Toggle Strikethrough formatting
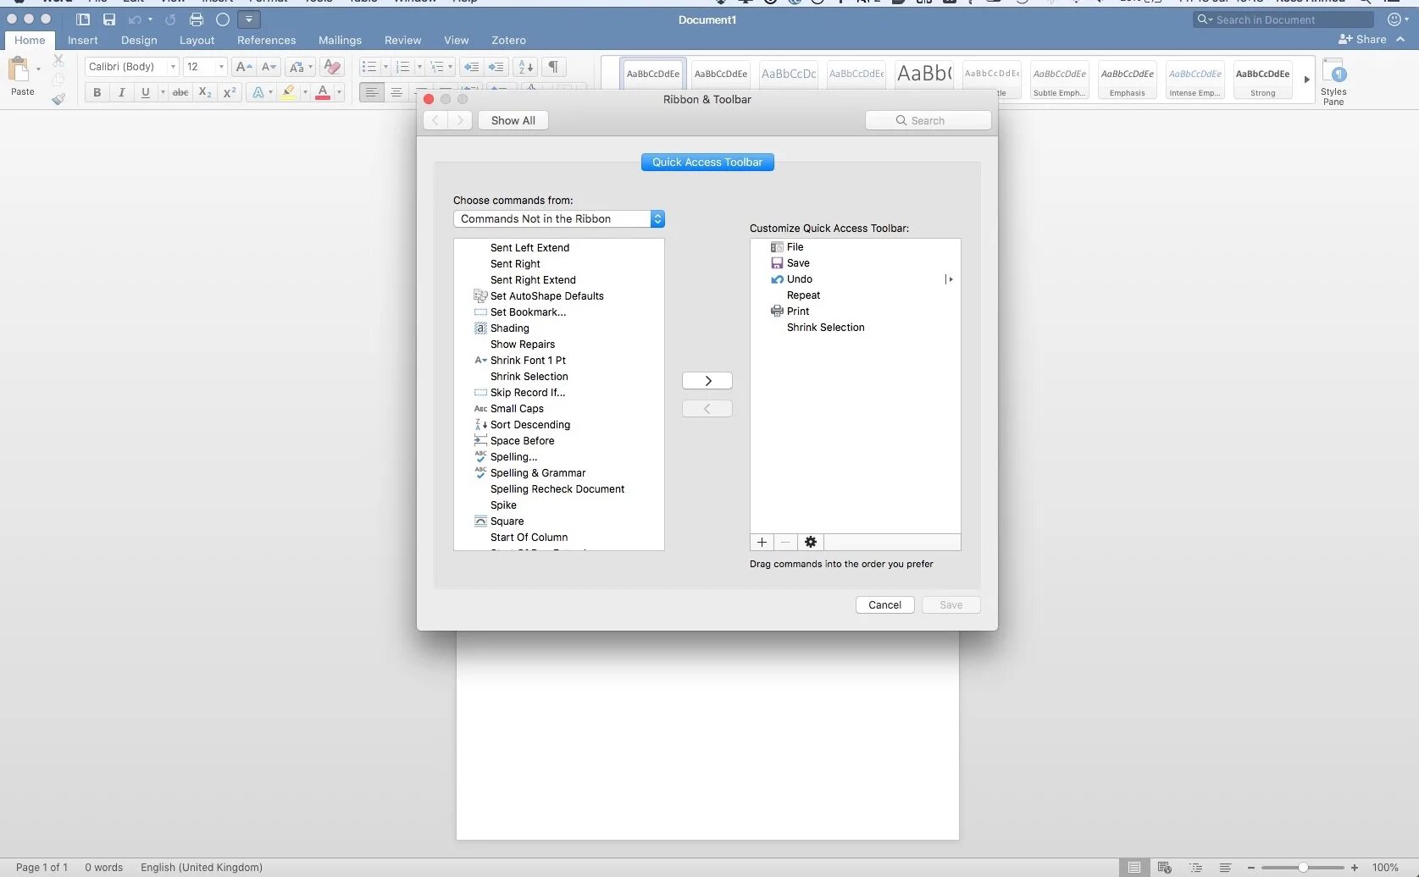Screen dimensions: 1419x877 point(180,92)
